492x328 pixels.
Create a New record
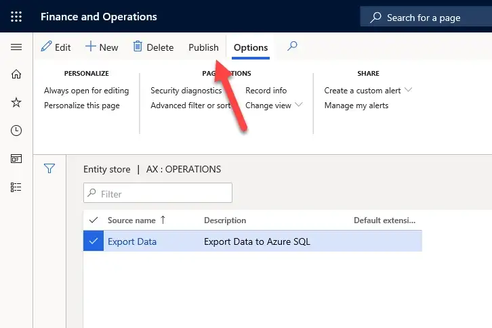coord(102,47)
